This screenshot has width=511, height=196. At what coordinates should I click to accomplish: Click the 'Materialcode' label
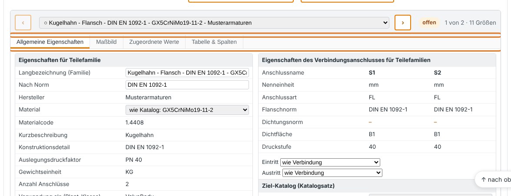pyautogui.click(x=36, y=123)
